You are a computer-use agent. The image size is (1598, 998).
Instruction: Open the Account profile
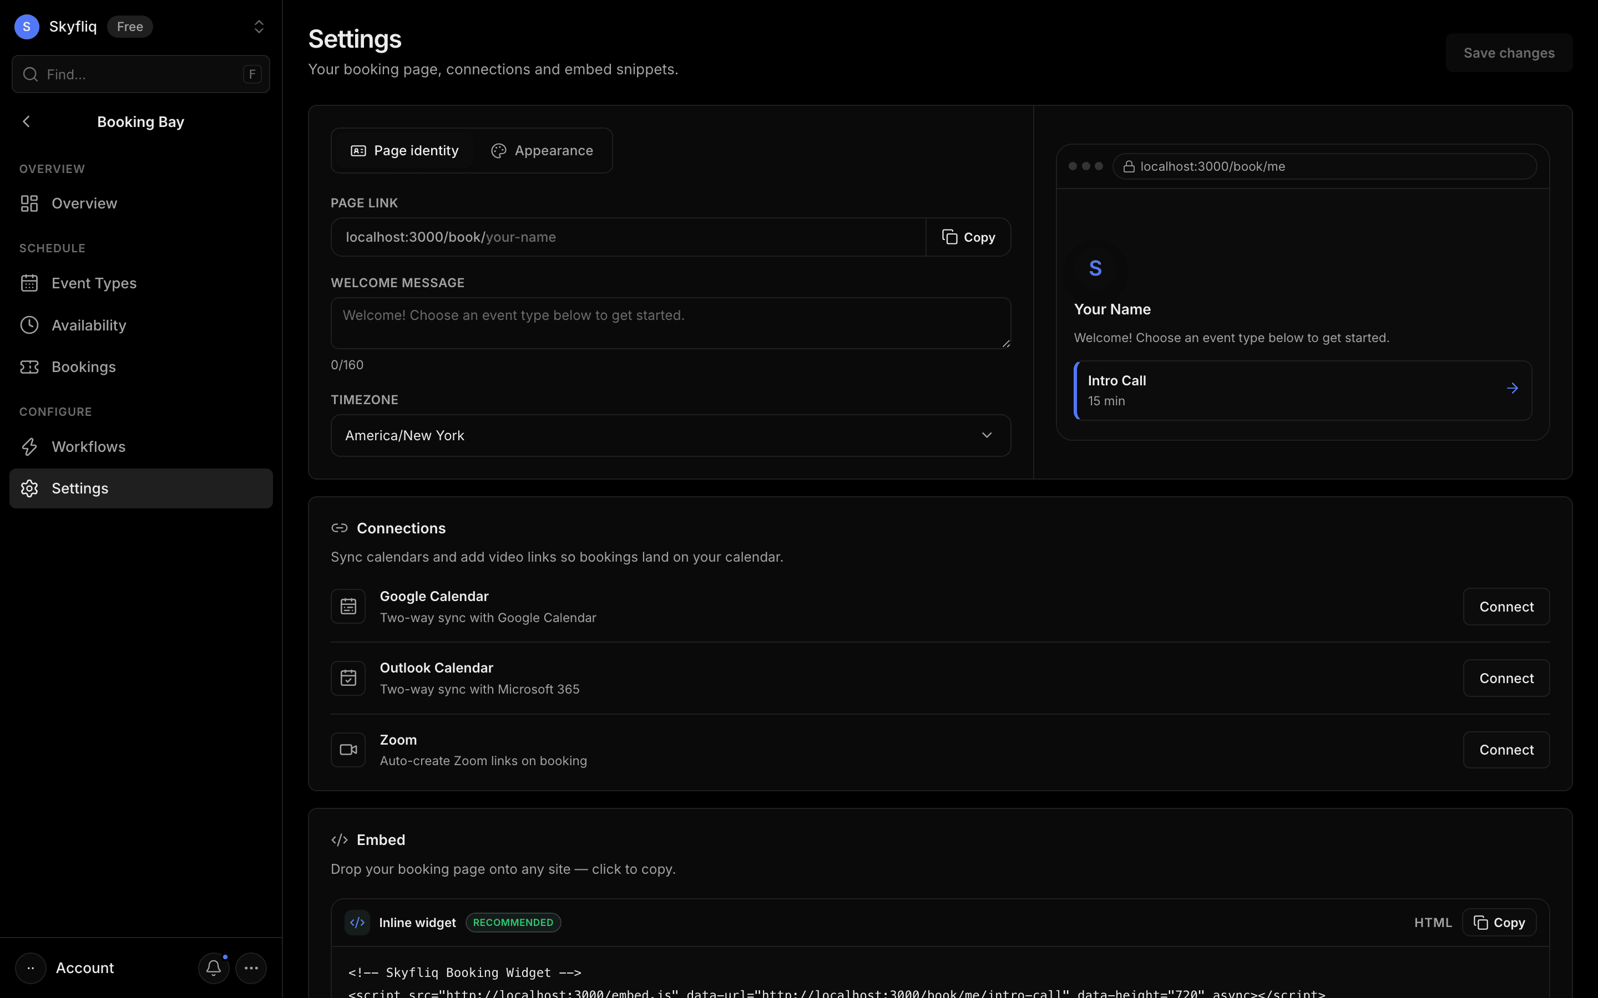65,968
